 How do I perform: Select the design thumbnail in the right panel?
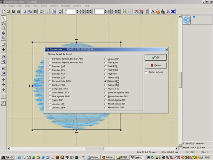coord(187,20)
